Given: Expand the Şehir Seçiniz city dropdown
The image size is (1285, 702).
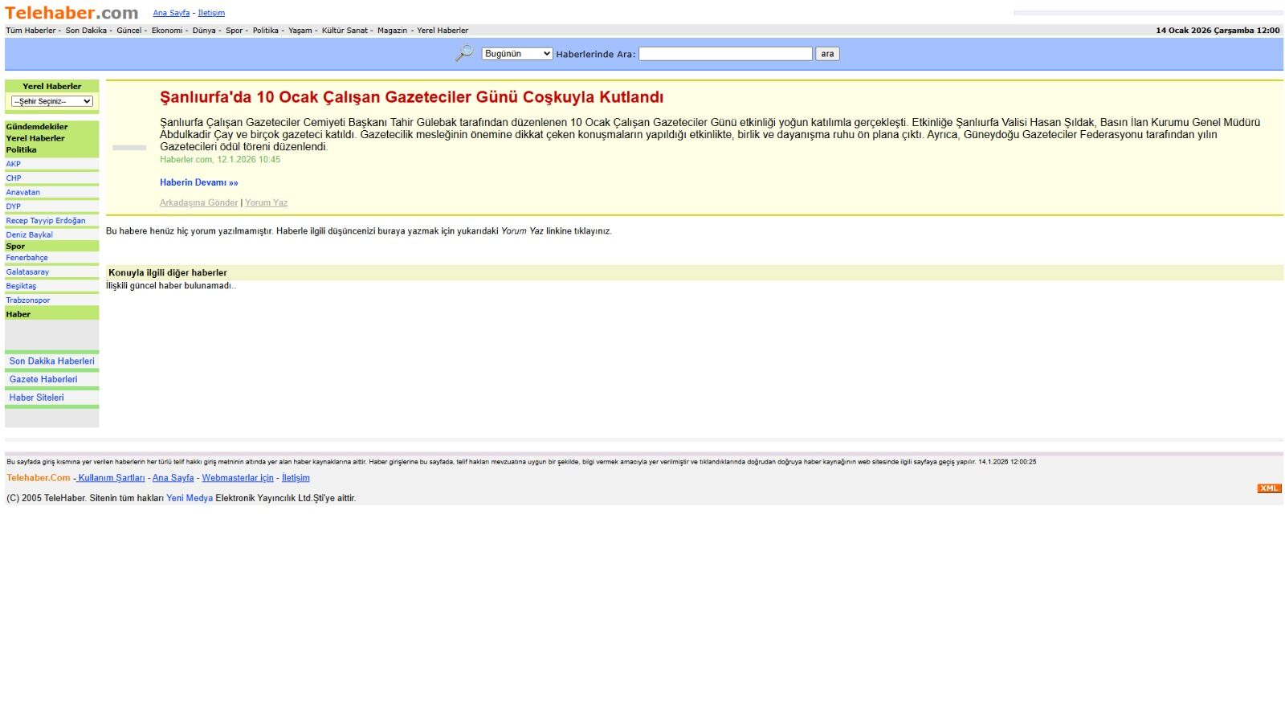Looking at the screenshot, I should 52,101.
